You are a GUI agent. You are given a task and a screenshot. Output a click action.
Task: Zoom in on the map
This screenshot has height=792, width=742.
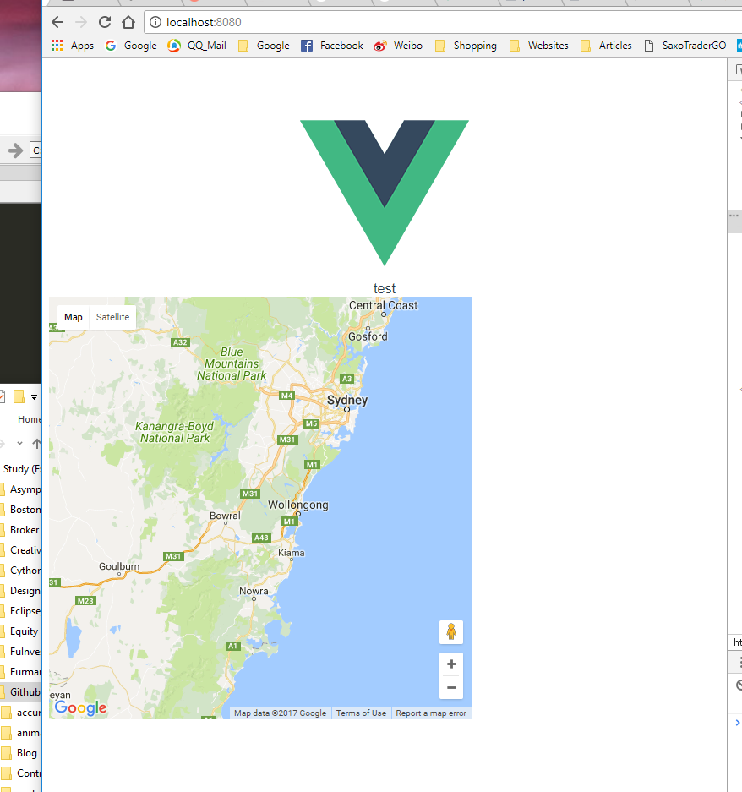(451, 664)
